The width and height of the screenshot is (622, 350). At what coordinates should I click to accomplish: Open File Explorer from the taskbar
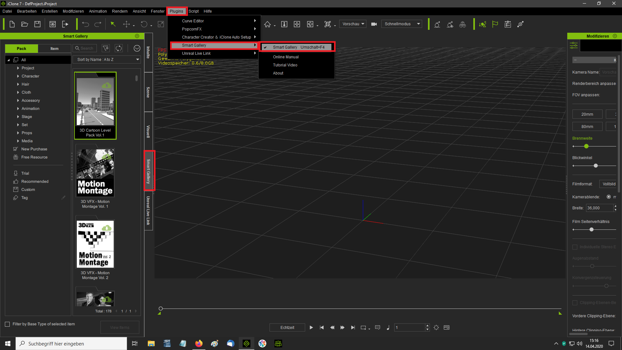[x=151, y=344]
